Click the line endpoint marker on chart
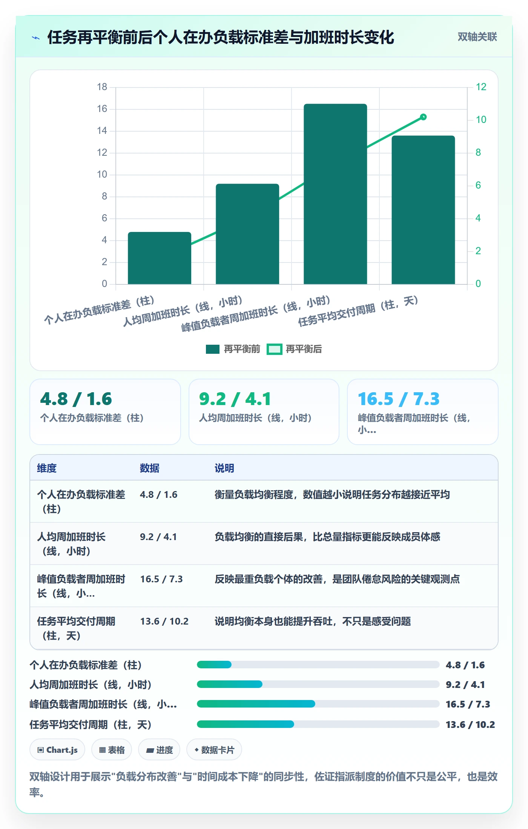Image resolution: width=528 pixels, height=829 pixels. (423, 117)
